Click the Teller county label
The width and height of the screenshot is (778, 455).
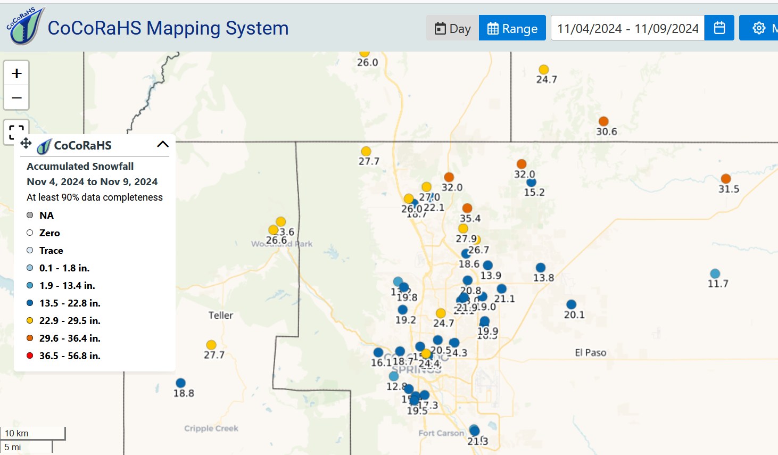click(221, 315)
